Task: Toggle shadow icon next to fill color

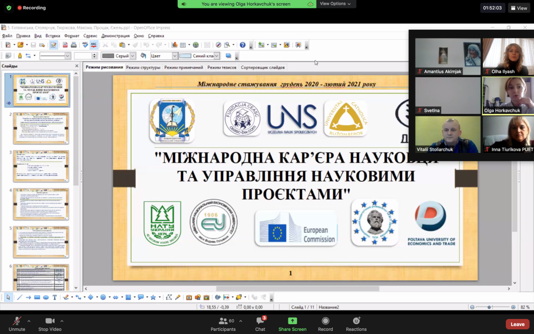Action: [228, 55]
